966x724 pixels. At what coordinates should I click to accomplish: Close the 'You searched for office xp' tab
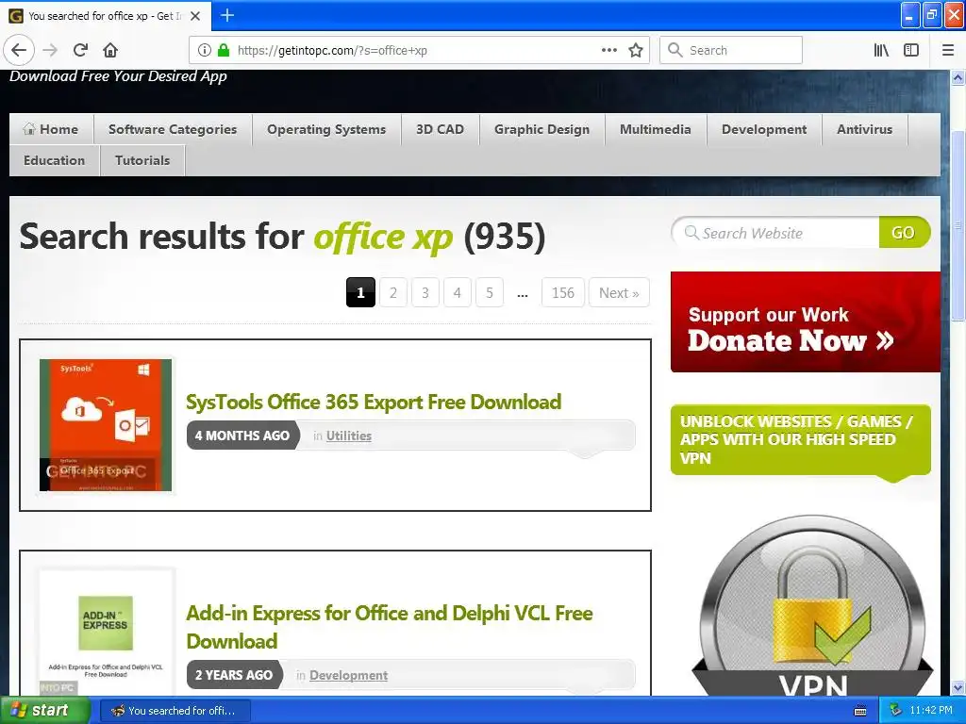(195, 16)
